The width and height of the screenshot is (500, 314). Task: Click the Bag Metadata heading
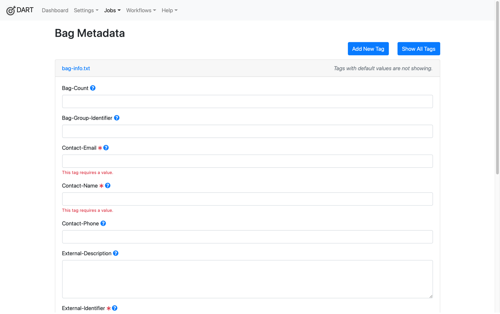(90, 33)
